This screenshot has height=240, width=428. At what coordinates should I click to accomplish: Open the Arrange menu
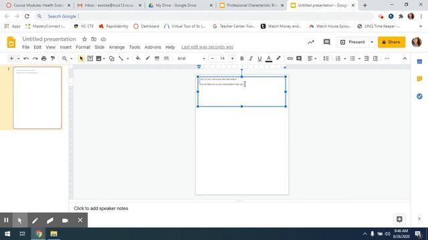(116, 47)
